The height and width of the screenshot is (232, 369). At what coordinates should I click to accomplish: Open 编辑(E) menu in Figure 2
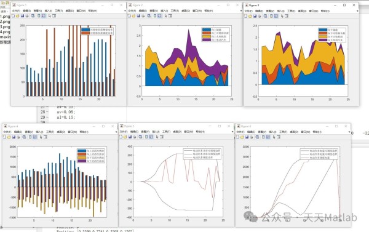(143, 11)
